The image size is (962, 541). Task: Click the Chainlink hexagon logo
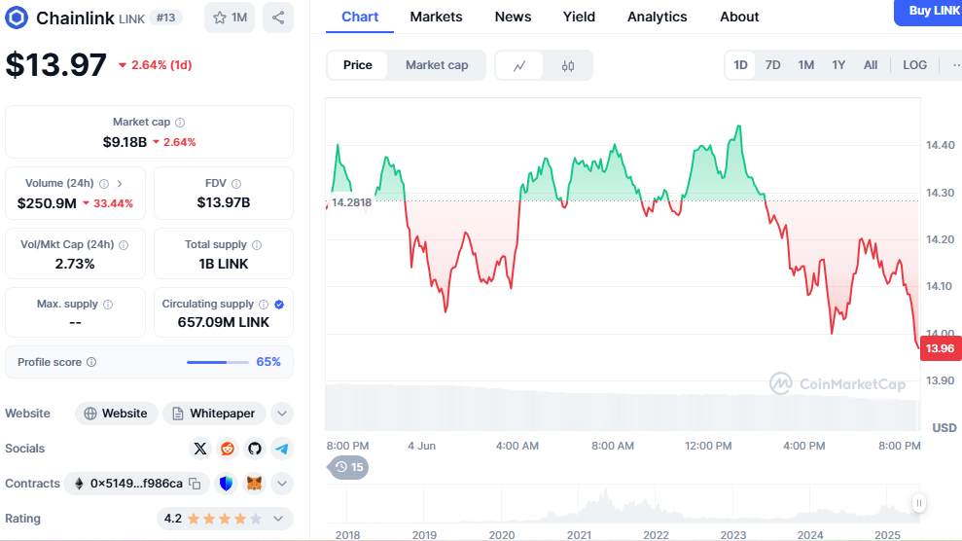[17, 18]
